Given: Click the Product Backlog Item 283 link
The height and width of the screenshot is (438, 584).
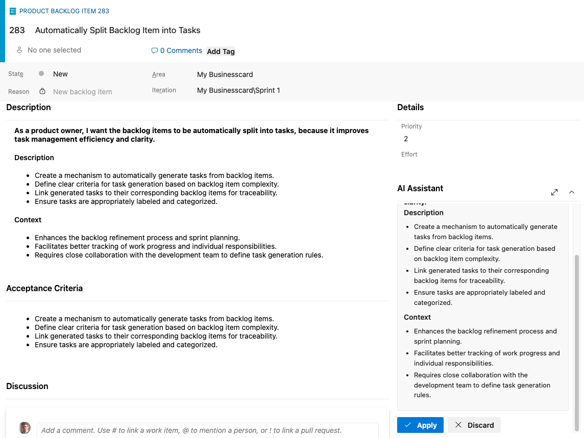Looking at the screenshot, I should [64, 11].
